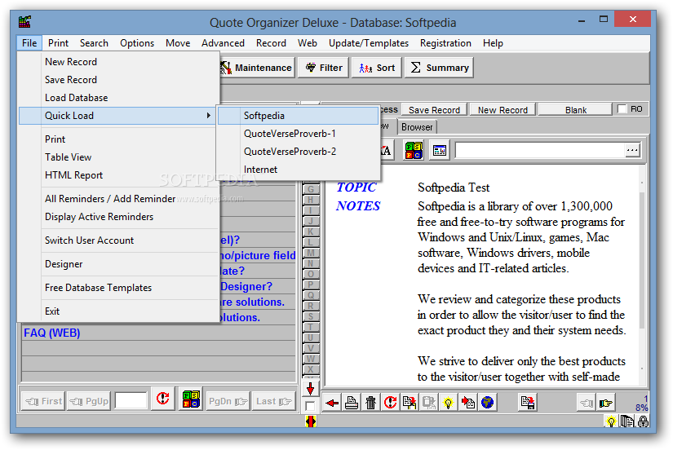Click the colored FSFC blocks icon above the notes
The width and height of the screenshot is (673, 450).
pyautogui.click(x=414, y=151)
